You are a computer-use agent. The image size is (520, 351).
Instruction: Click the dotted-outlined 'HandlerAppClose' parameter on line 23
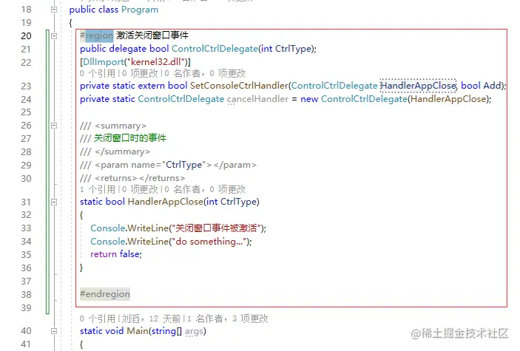[418, 86]
